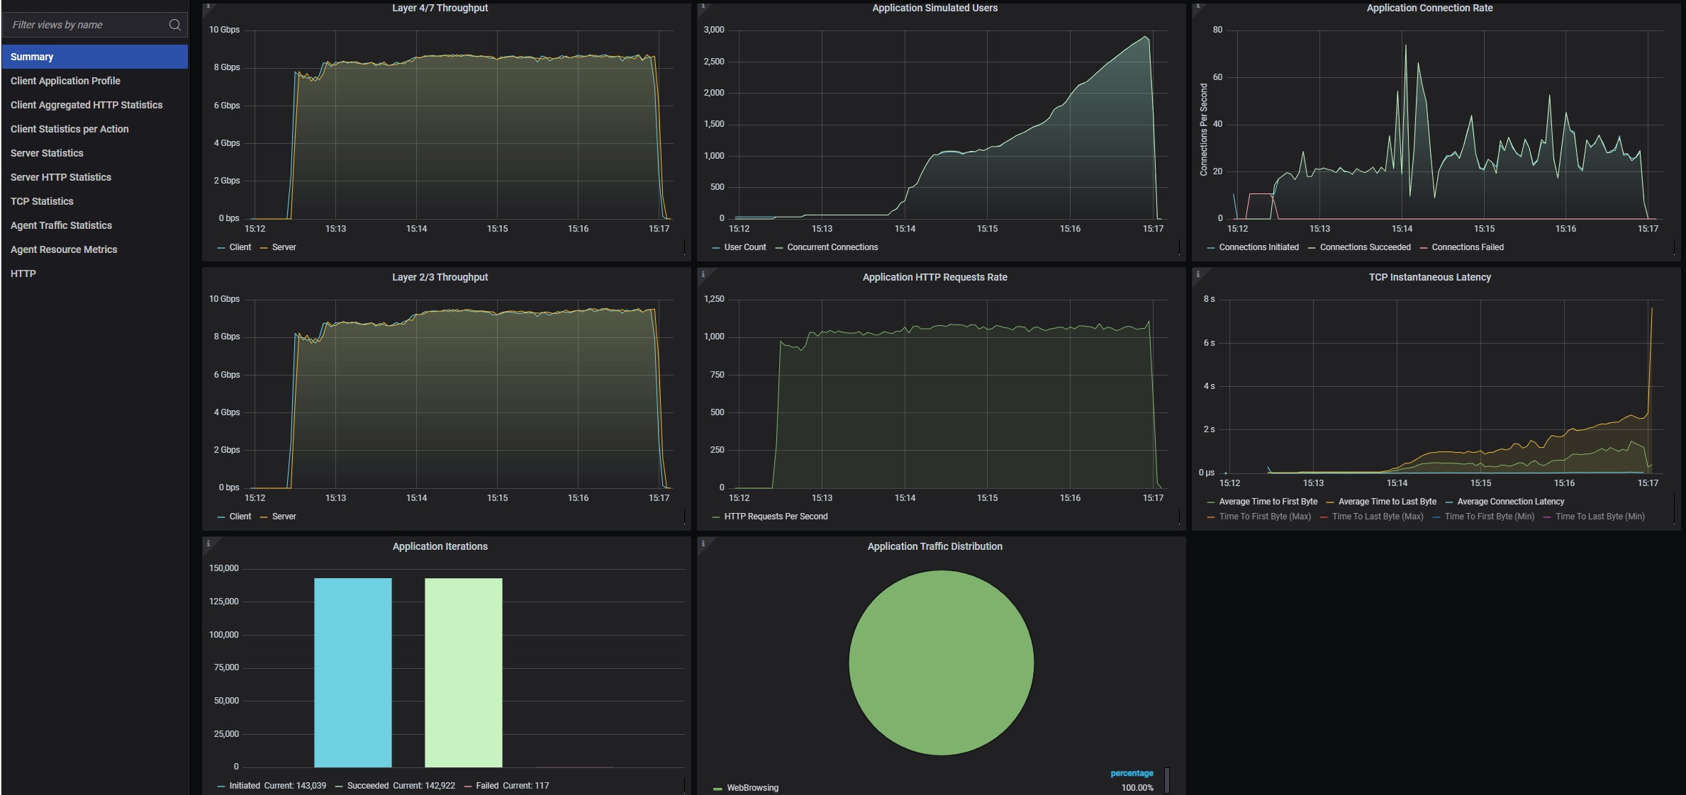Image resolution: width=1686 pixels, height=795 pixels.
Task: Open Application Iterations panel title menu
Action: click(x=440, y=546)
